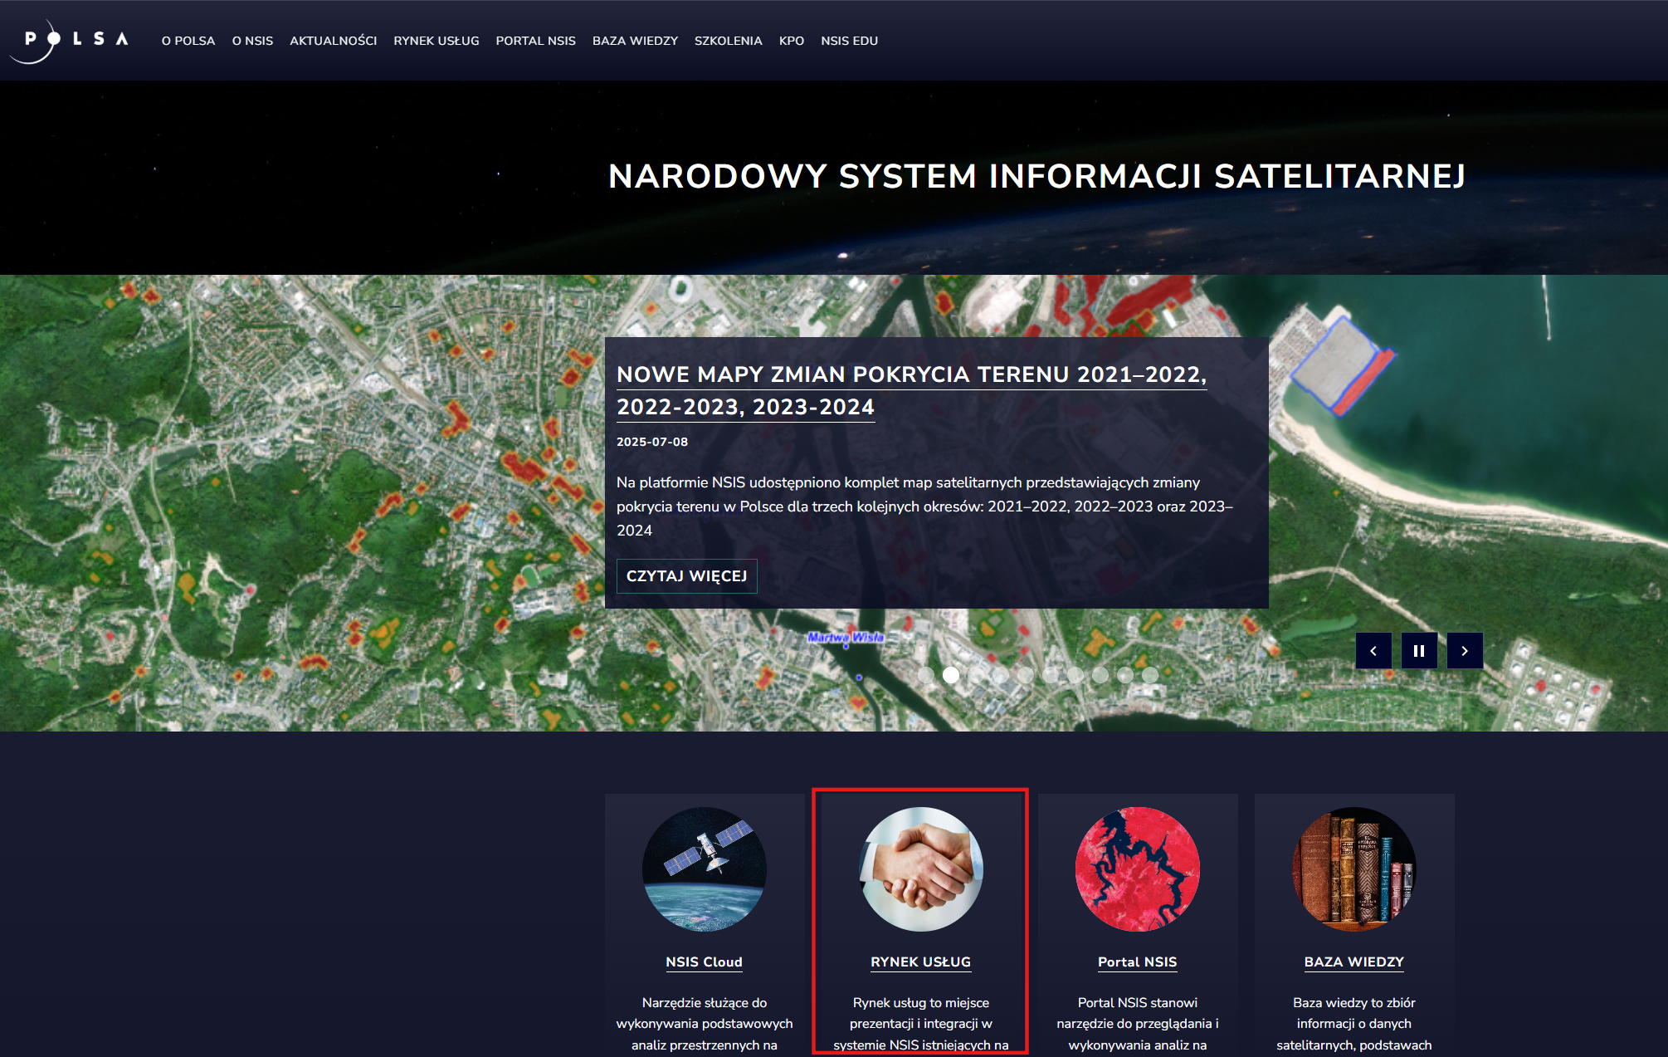Click the handshake Rynek Usług image
Screen dimensions: 1668x1057
921,869
